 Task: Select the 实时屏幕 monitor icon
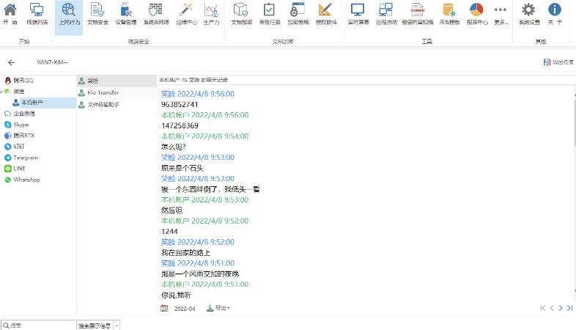(358, 14)
